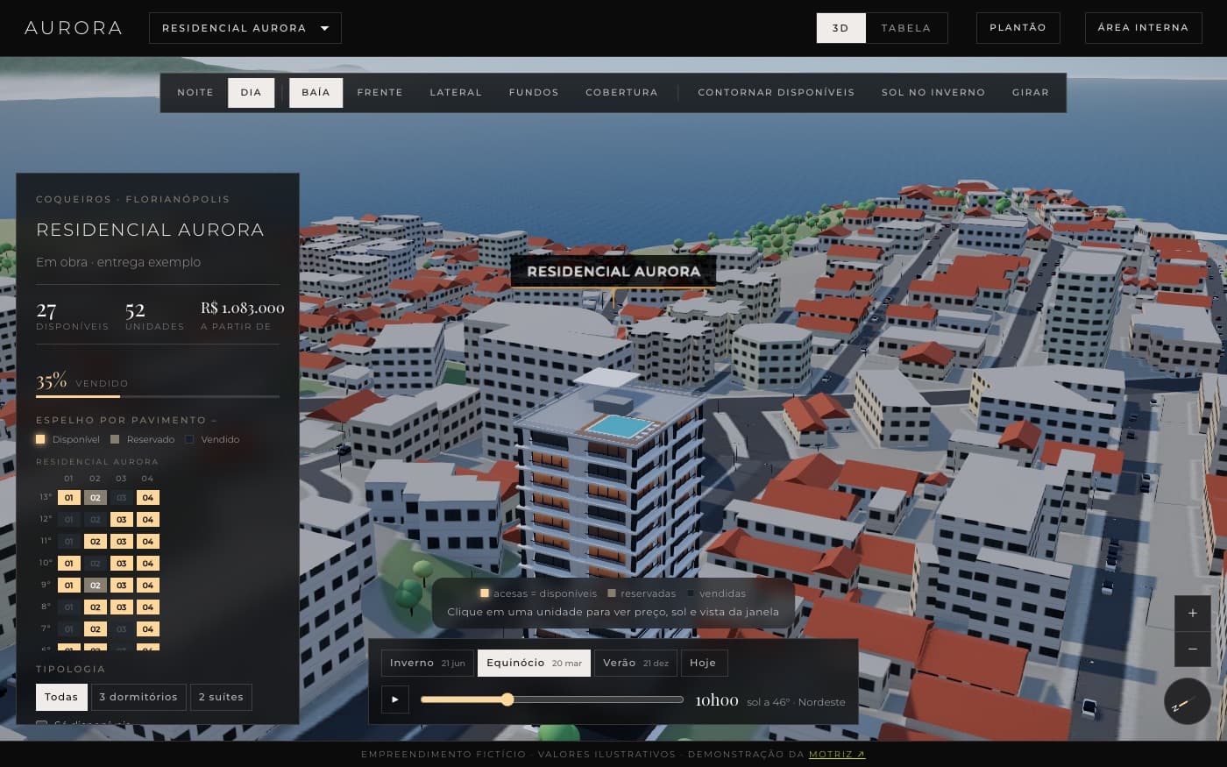The height and width of the screenshot is (767, 1227).
Task: Click the time slider handle
Action: (x=507, y=700)
